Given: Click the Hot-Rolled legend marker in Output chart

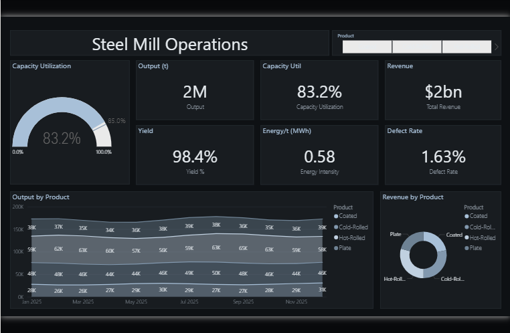Looking at the screenshot, I should (336, 238).
